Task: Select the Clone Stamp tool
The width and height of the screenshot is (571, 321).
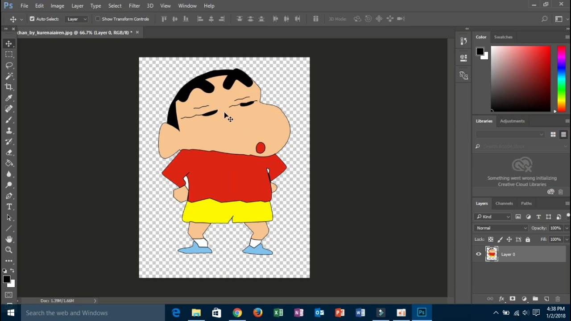Action: pyautogui.click(x=9, y=131)
